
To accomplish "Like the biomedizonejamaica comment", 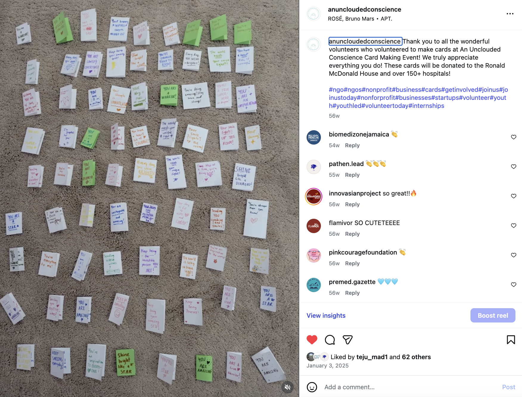I will 514,137.
